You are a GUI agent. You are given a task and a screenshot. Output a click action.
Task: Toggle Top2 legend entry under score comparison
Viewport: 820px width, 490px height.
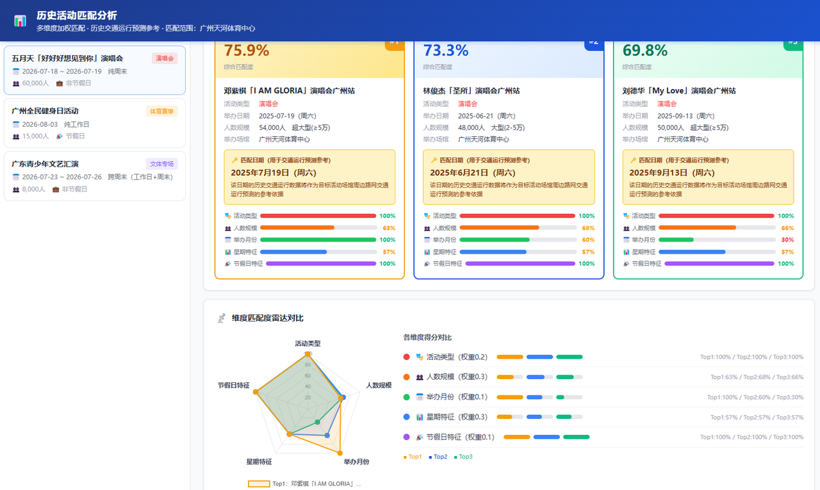pyautogui.click(x=438, y=457)
